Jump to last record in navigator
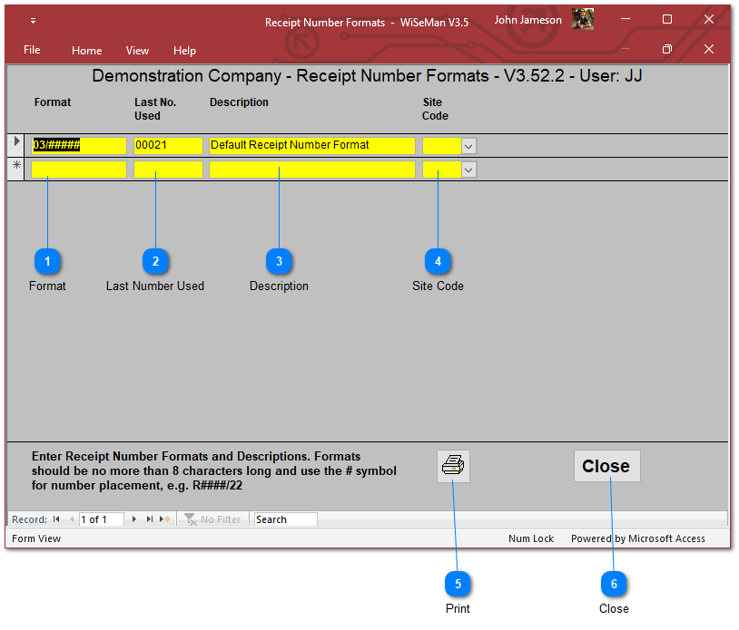 tap(150, 519)
